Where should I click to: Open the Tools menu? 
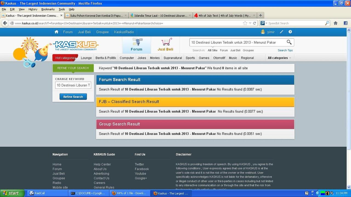tap(62, 9)
